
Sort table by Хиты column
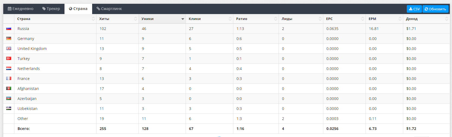point(117,19)
